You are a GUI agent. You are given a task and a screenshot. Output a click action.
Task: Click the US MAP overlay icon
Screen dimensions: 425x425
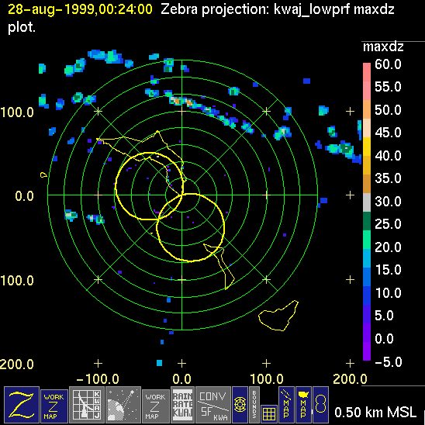coord(303,405)
